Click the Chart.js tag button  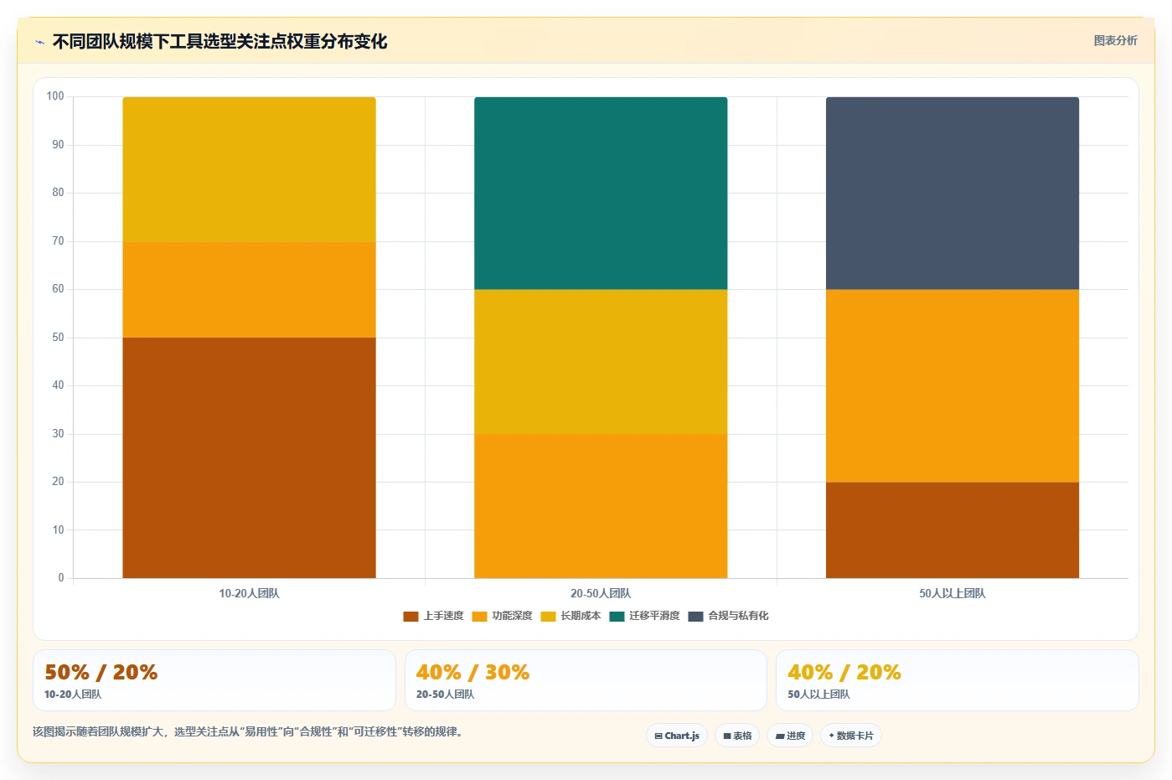(x=677, y=736)
